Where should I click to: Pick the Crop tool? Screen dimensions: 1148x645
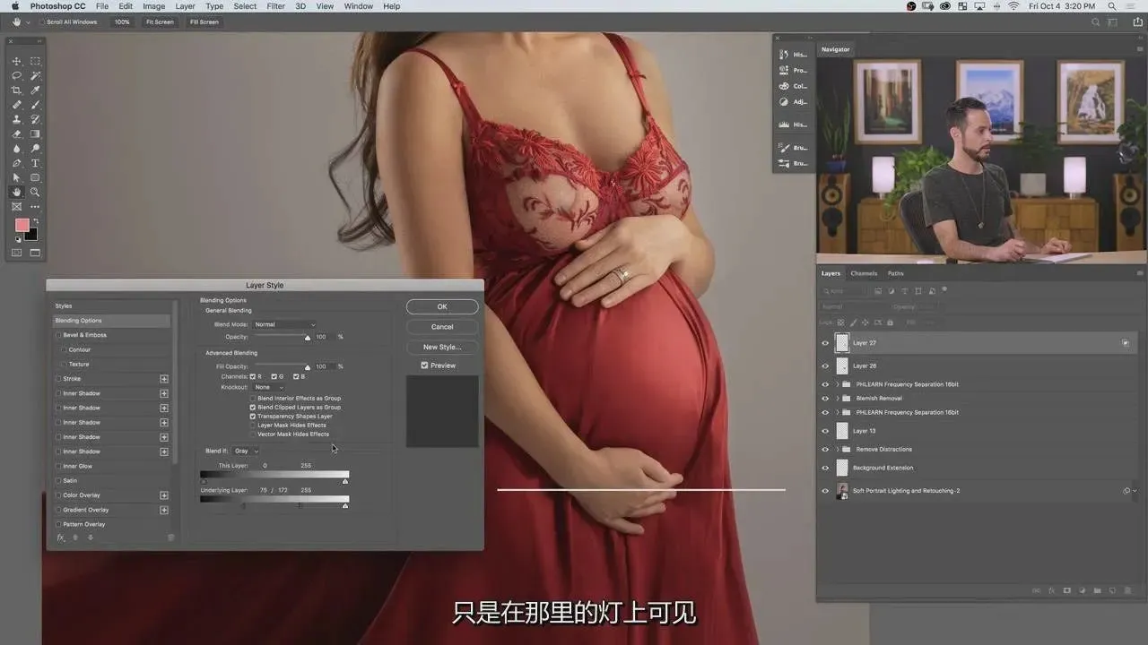click(16, 90)
